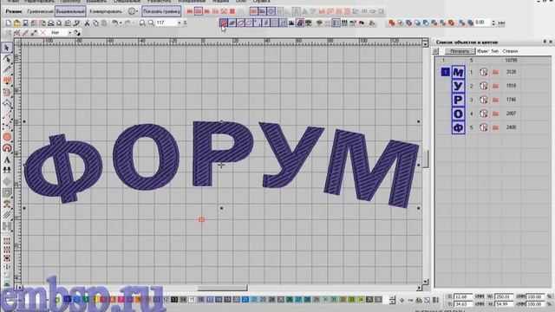Open the Машина menu
This screenshot has width=555, height=312.
point(221,2)
